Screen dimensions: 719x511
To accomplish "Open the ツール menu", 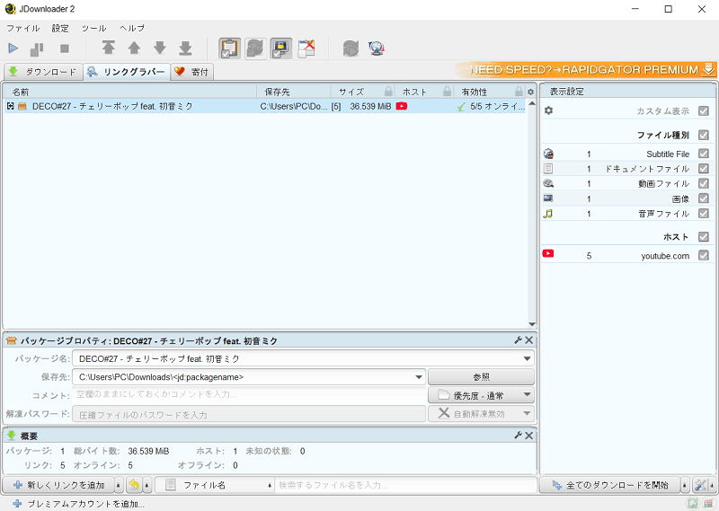I will (94, 28).
